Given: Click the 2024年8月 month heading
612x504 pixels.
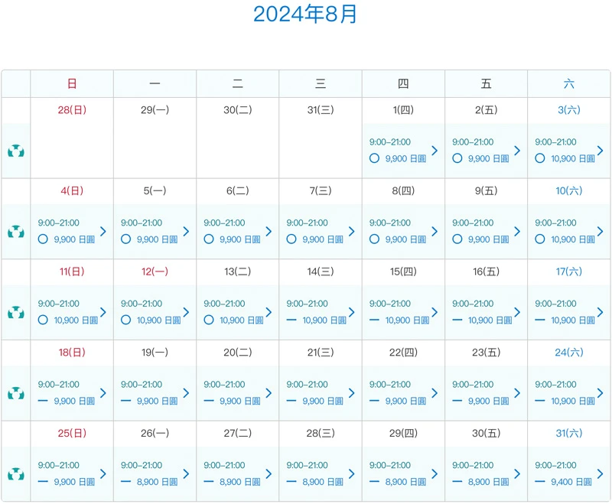Looking at the screenshot, I should point(305,15).
